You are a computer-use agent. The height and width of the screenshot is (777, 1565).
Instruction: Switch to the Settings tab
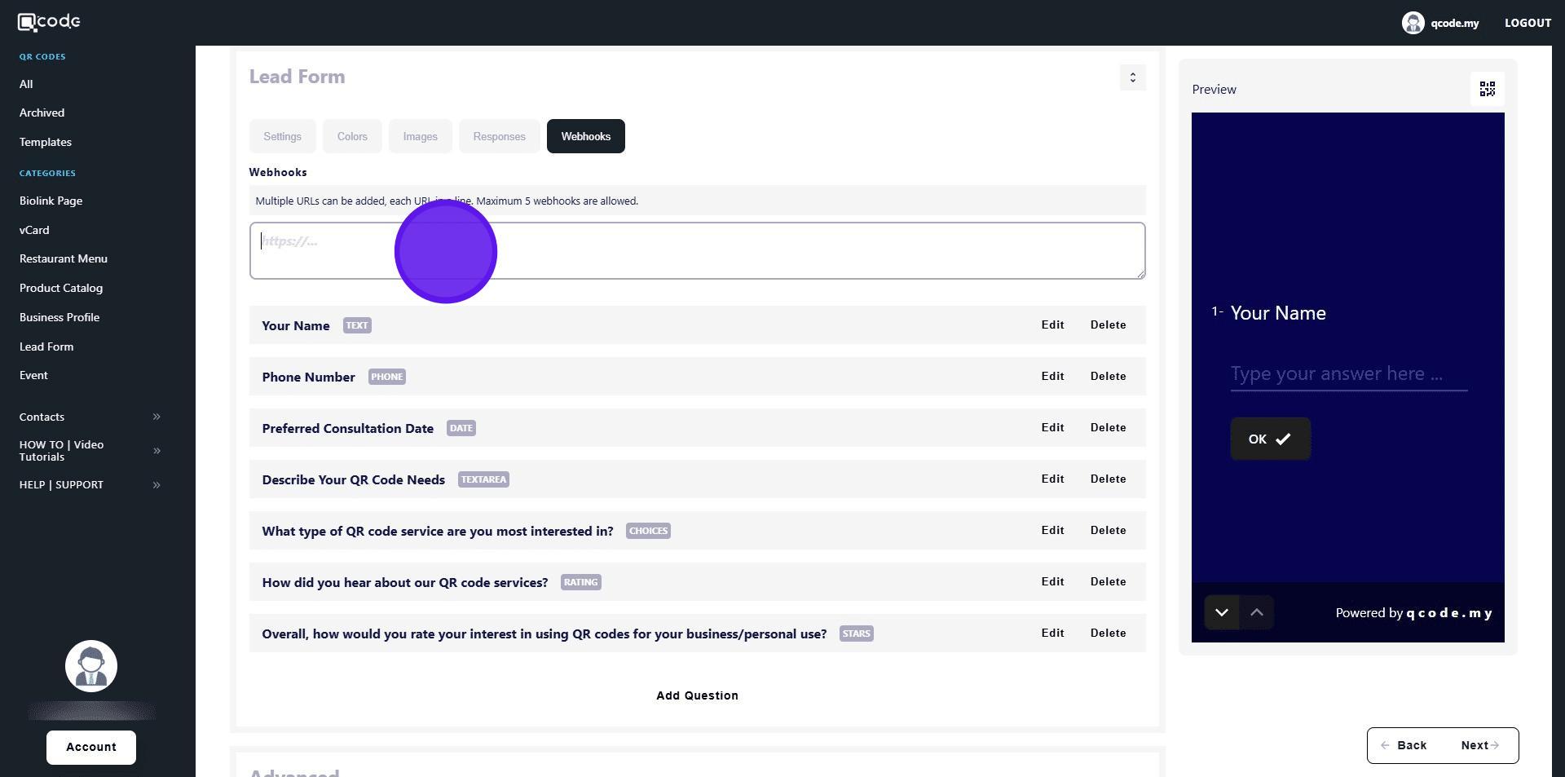pyautogui.click(x=282, y=136)
